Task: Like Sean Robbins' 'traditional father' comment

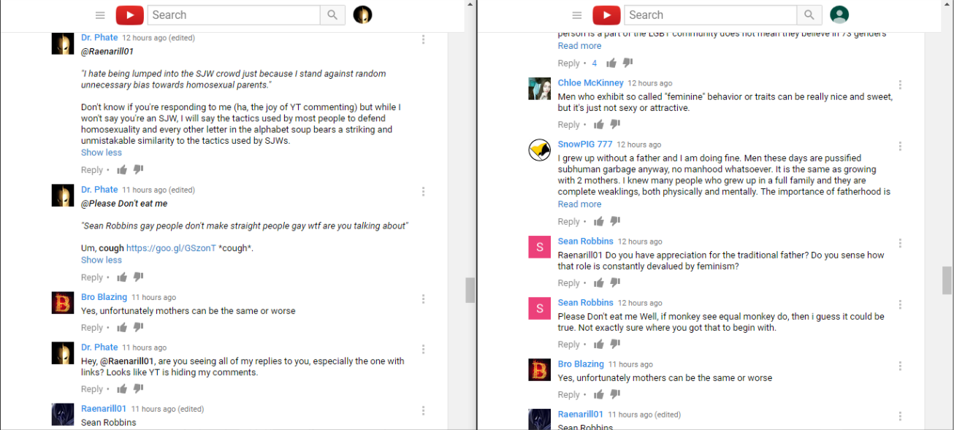Action: coord(599,283)
